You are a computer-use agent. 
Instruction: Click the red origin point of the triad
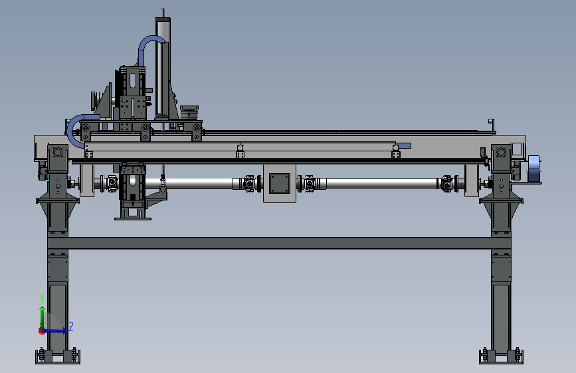pyautogui.click(x=41, y=331)
